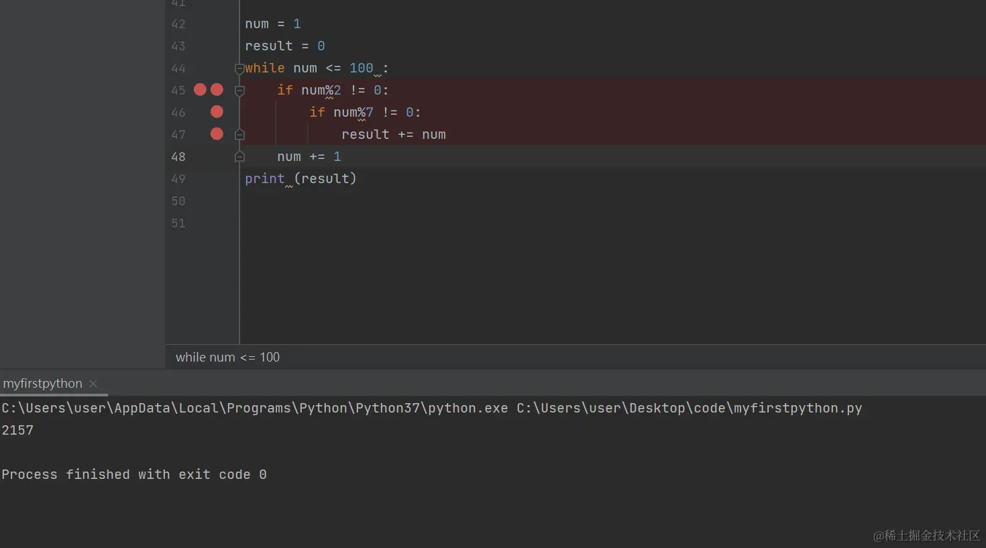The width and height of the screenshot is (986, 548).
Task: Place cursor on 'num = 1' line
Action: (273, 24)
